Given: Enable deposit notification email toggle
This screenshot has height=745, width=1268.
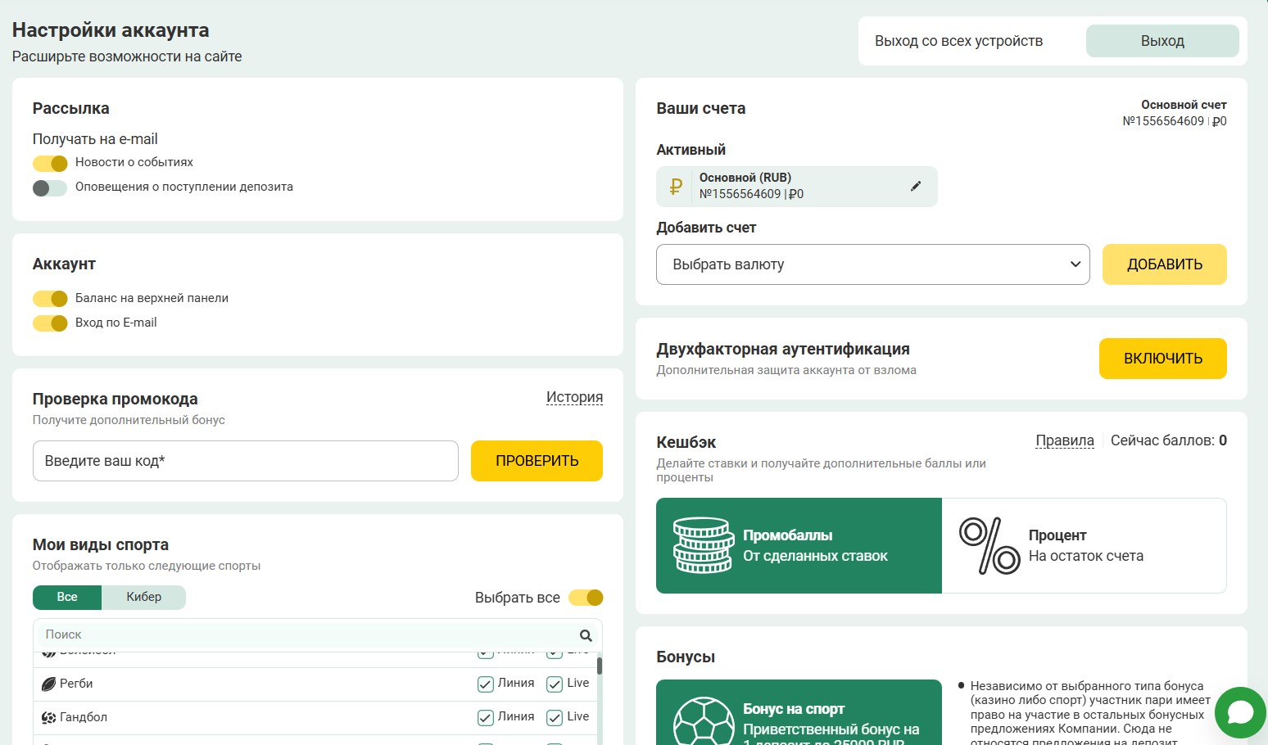Looking at the screenshot, I should tap(50, 187).
